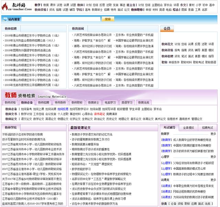Viewport: 220px width, 207px height.
Task: Open the 班级管理 link
Action: 122,109
